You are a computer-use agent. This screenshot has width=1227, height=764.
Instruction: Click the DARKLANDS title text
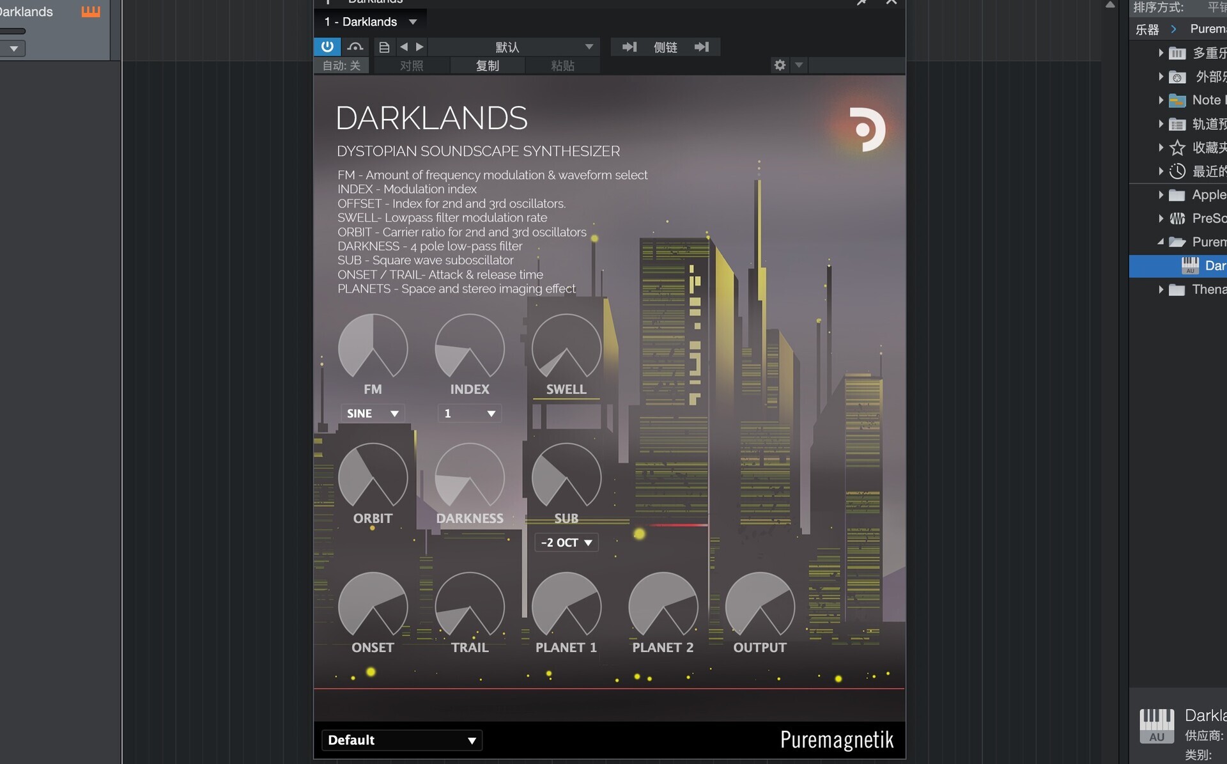click(431, 118)
